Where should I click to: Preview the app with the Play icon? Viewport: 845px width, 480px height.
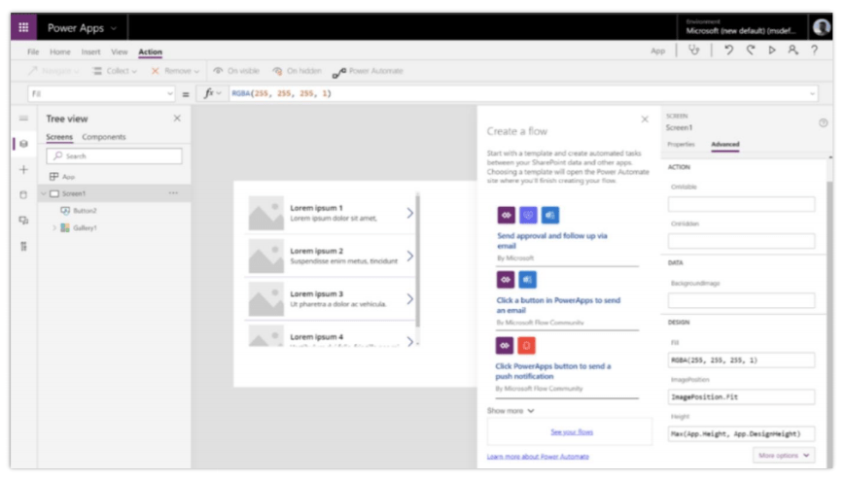(x=772, y=51)
